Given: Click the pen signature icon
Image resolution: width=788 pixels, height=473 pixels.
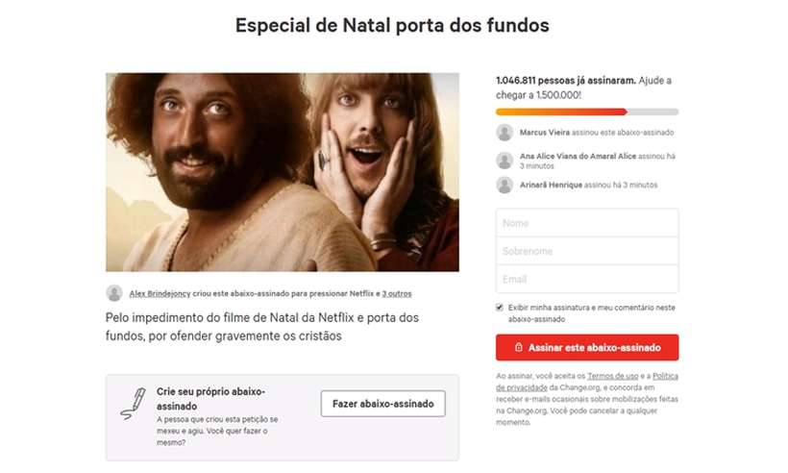Looking at the screenshot, I should tap(134, 404).
